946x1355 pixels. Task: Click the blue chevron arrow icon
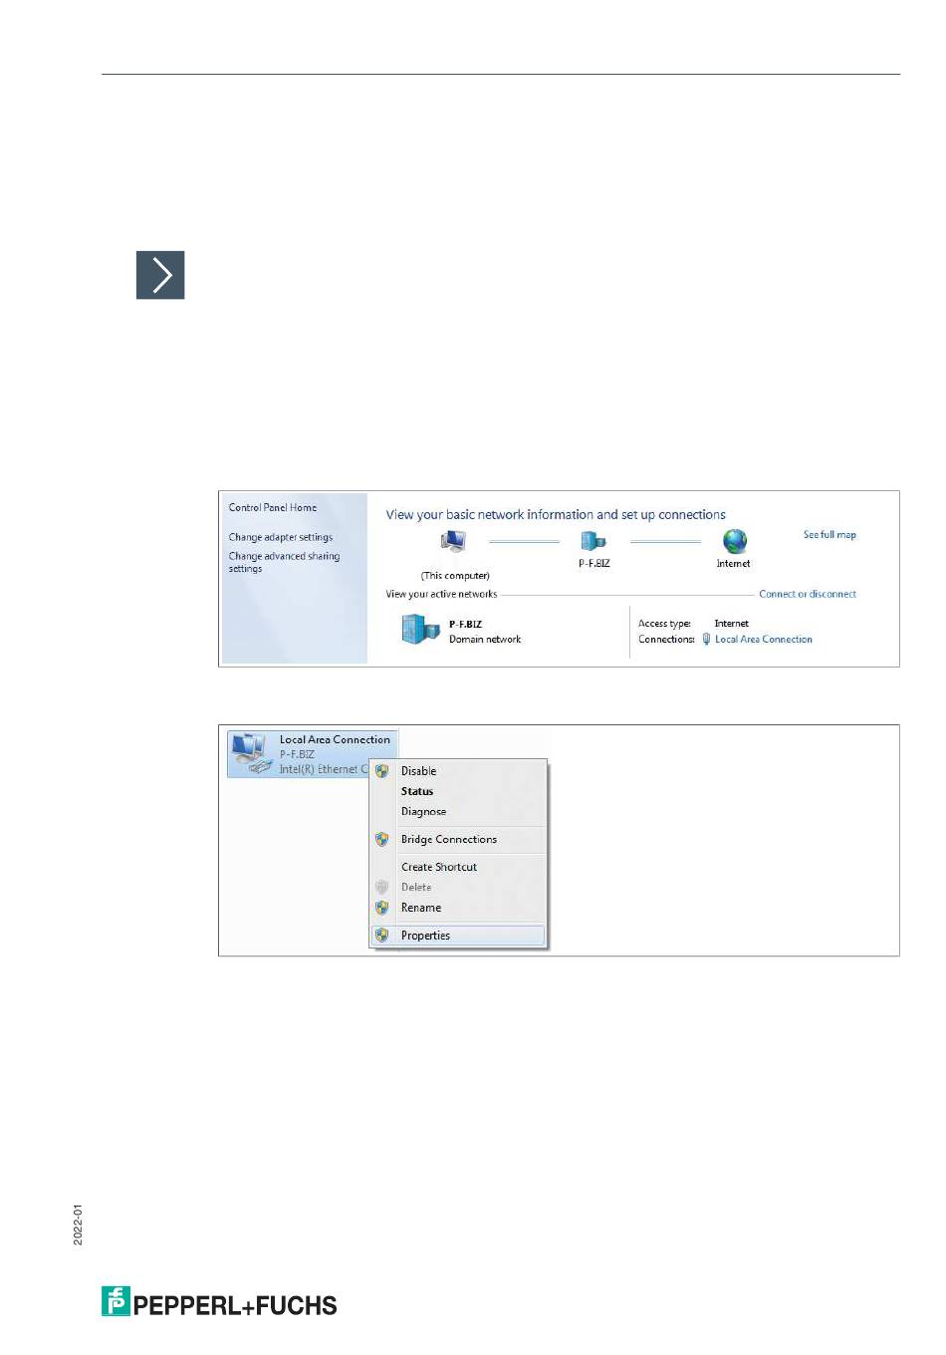[x=160, y=275]
